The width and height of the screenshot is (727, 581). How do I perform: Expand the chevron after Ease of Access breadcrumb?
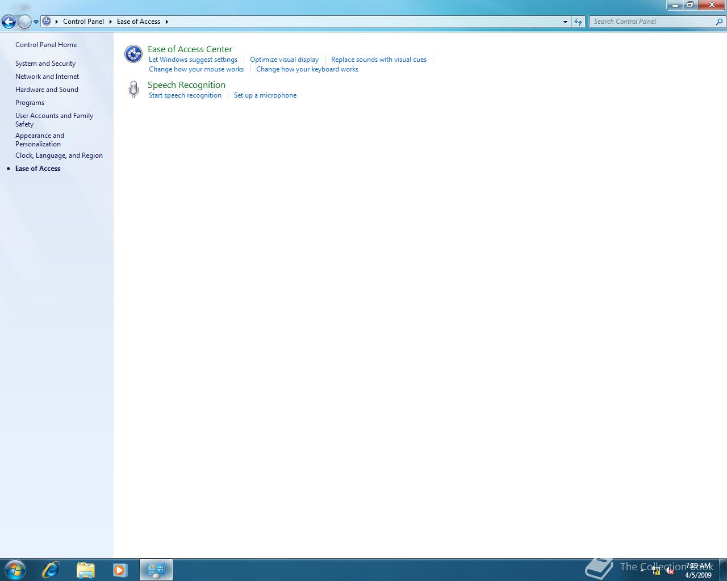166,22
